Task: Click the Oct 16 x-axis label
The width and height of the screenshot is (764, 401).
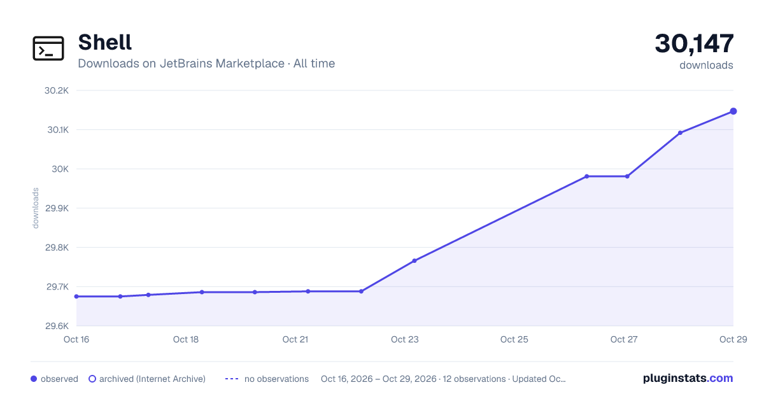Action: [76, 339]
